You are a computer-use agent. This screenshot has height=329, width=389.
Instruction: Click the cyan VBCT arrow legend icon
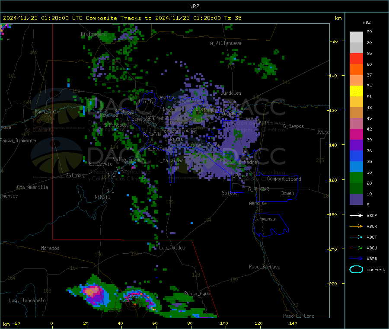[356, 237]
